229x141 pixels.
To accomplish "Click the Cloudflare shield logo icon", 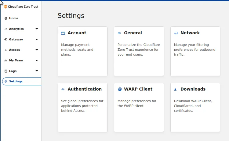I will pos(5,7).
